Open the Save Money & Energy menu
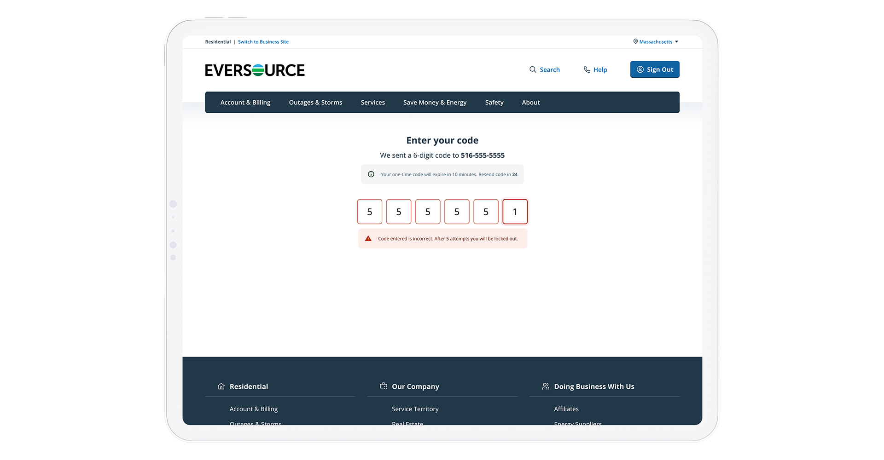This screenshot has width=884, height=460. click(435, 102)
